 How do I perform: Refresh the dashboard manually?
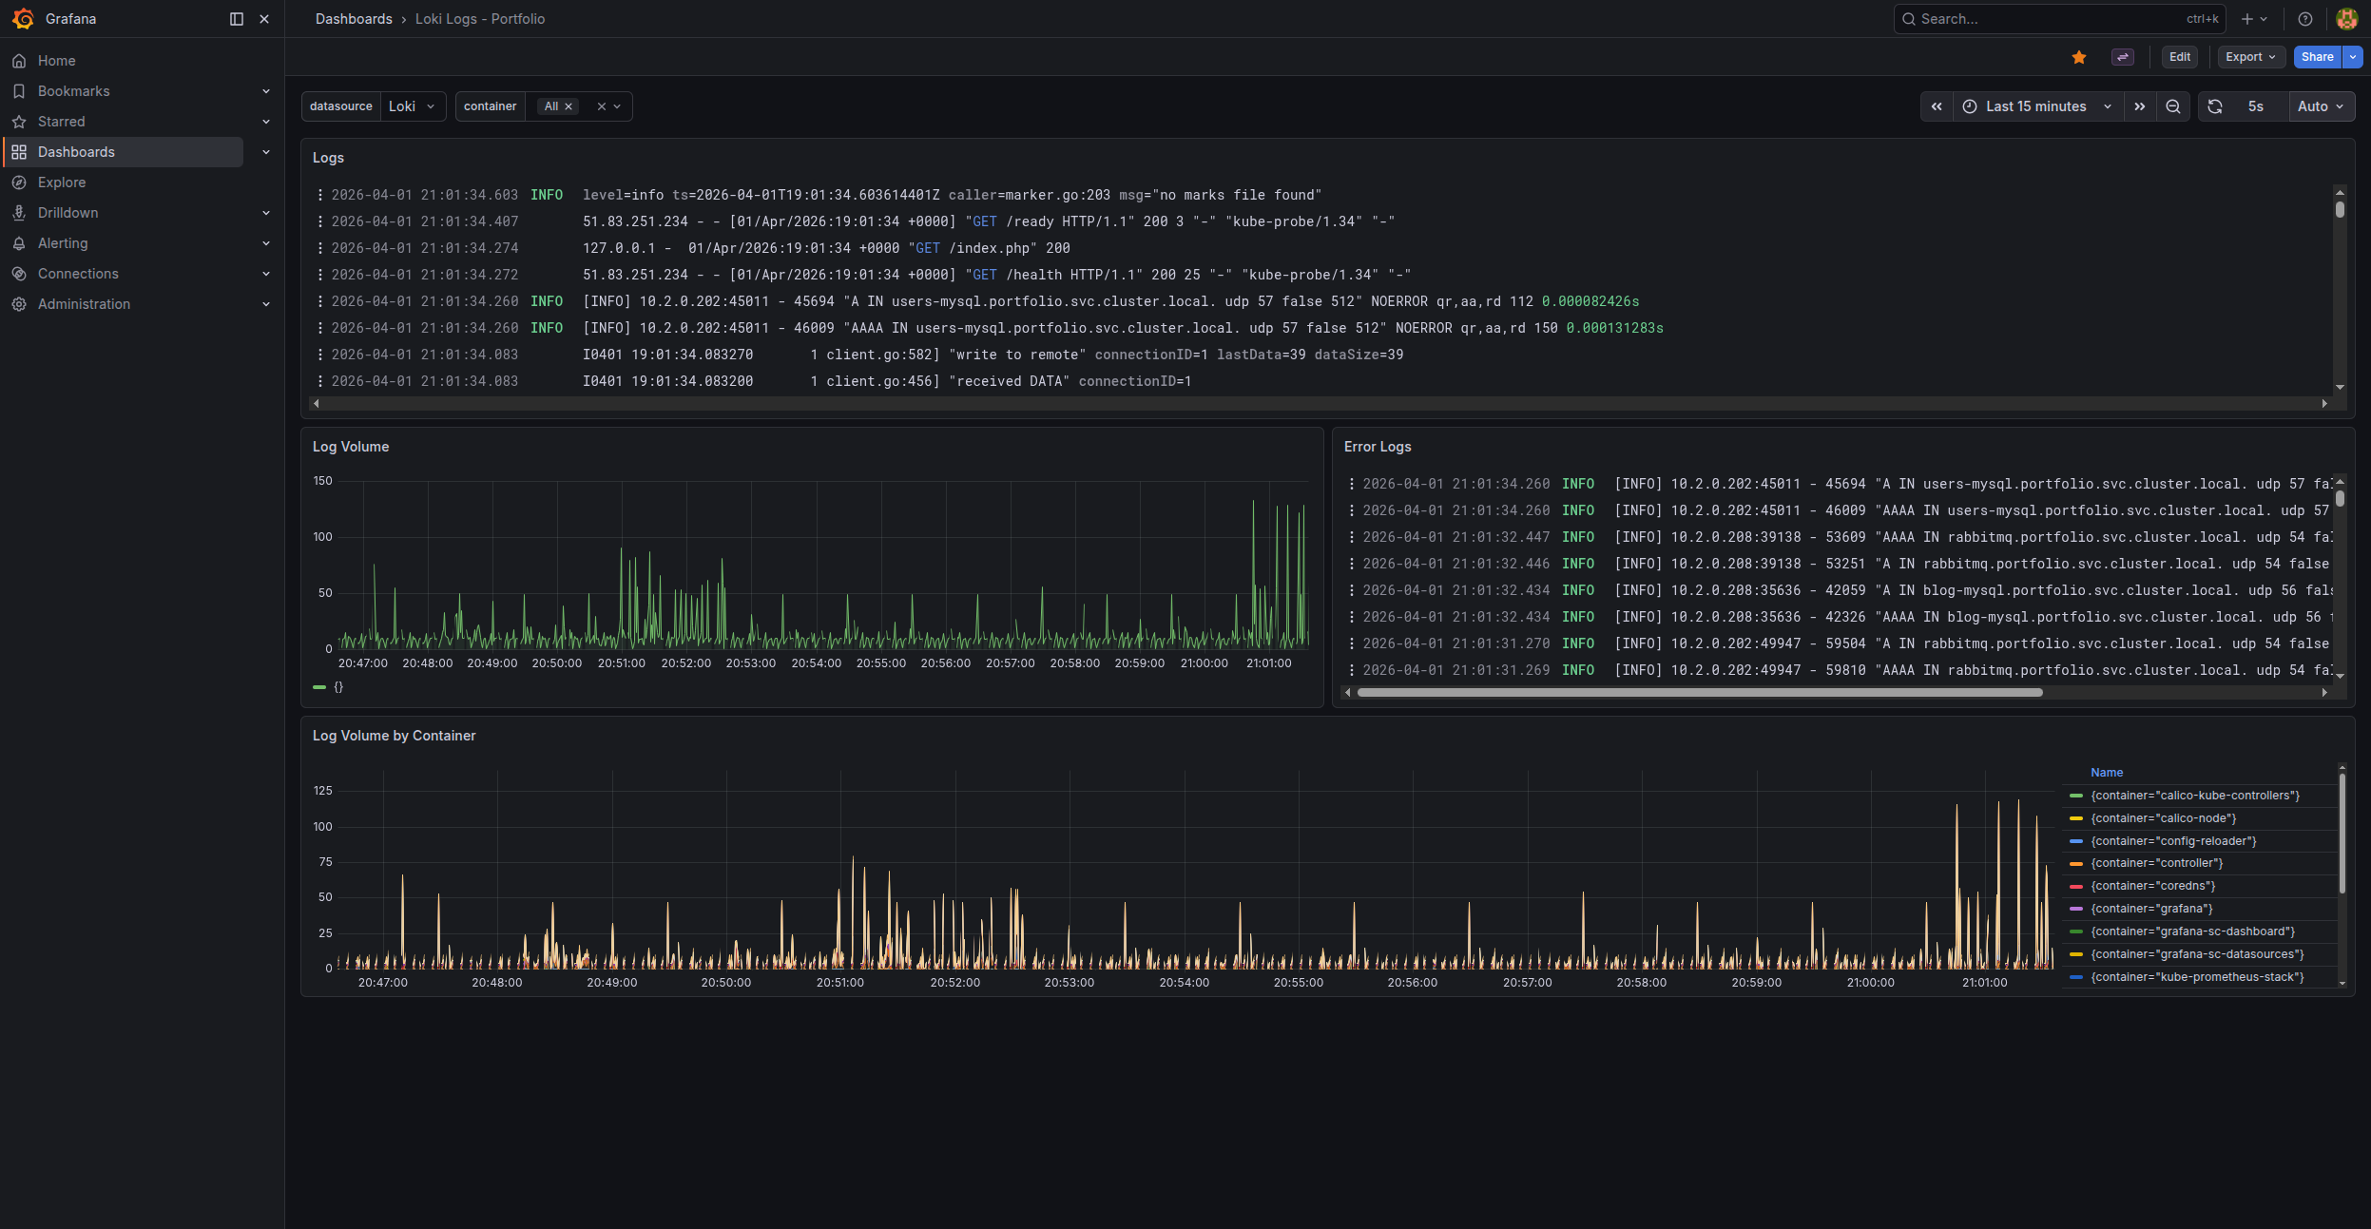pyautogui.click(x=2215, y=106)
